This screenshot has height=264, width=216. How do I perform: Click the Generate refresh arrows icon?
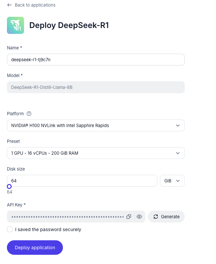point(155,217)
